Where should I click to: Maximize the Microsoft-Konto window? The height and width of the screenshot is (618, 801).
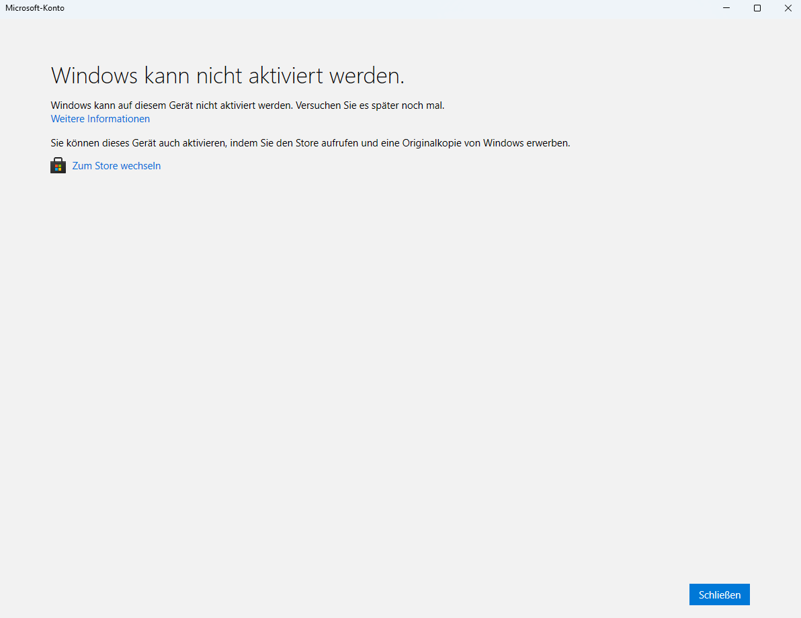pyautogui.click(x=757, y=8)
